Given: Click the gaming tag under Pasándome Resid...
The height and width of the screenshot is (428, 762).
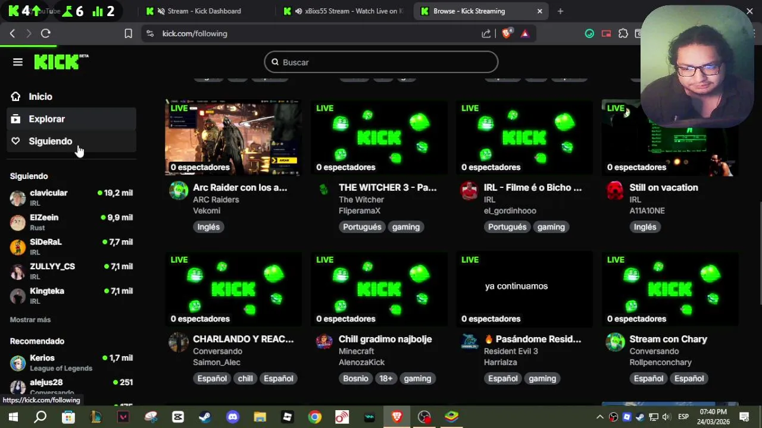Looking at the screenshot, I should click(x=542, y=378).
